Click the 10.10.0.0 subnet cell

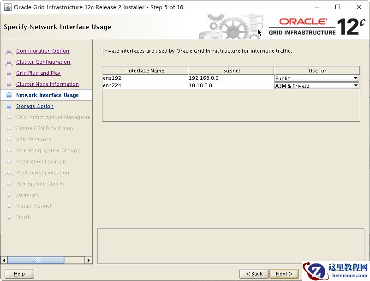click(231, 85)
